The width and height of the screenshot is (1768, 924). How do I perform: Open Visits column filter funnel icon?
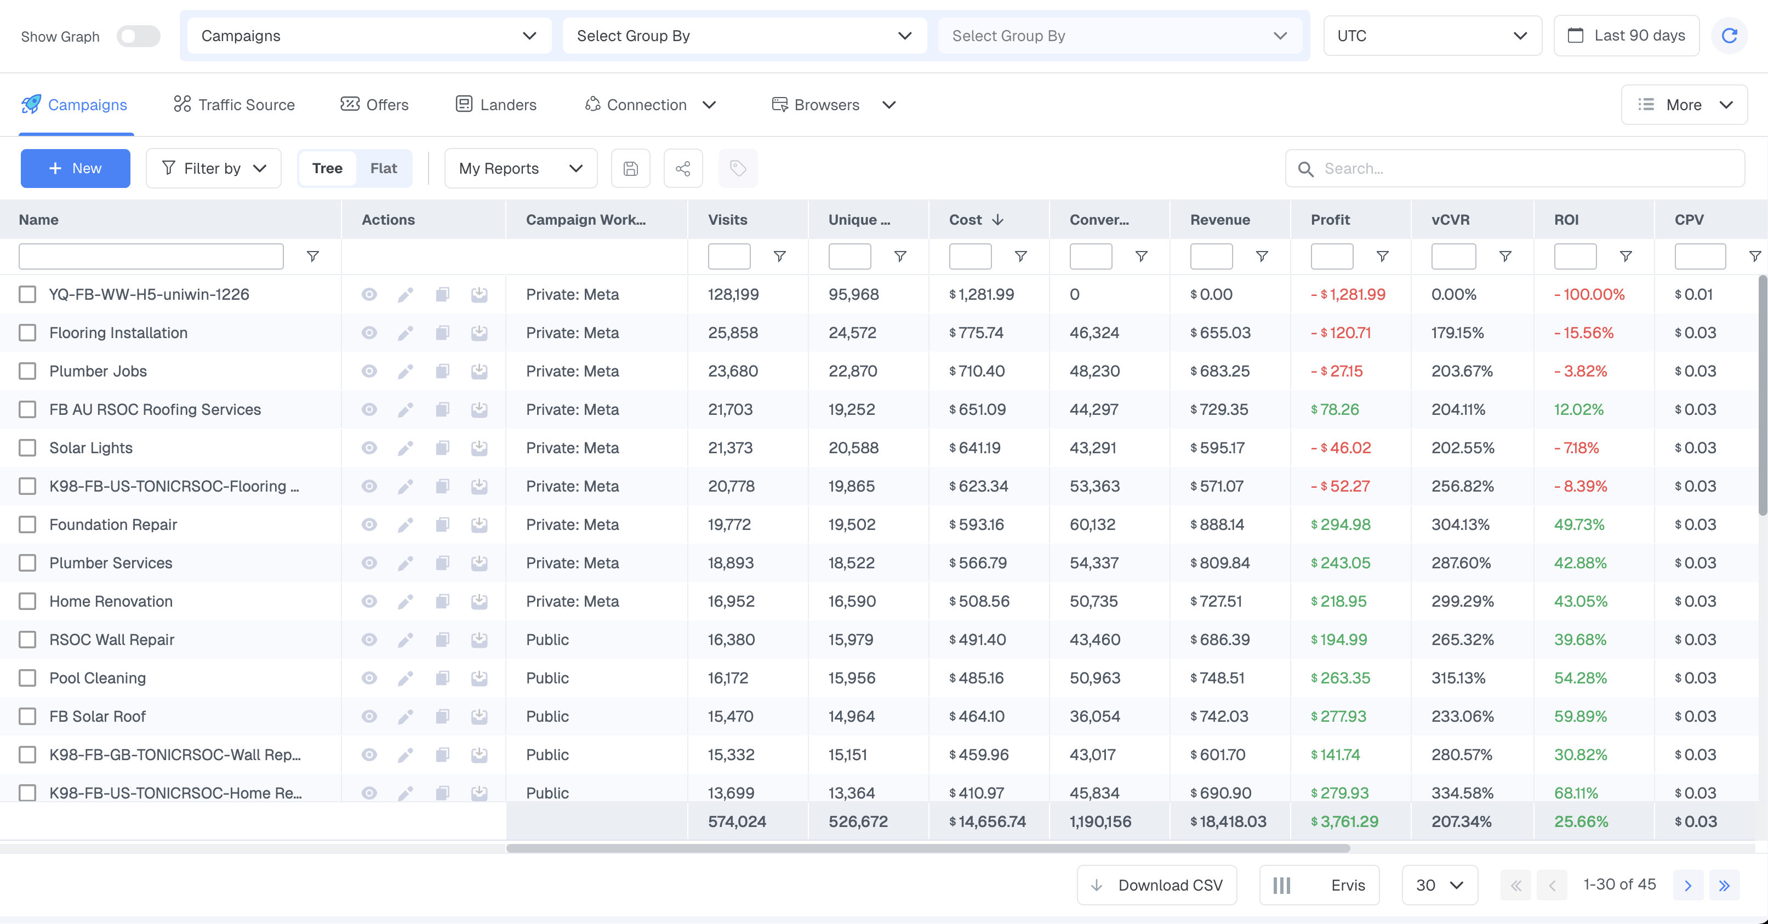[779, 256]
